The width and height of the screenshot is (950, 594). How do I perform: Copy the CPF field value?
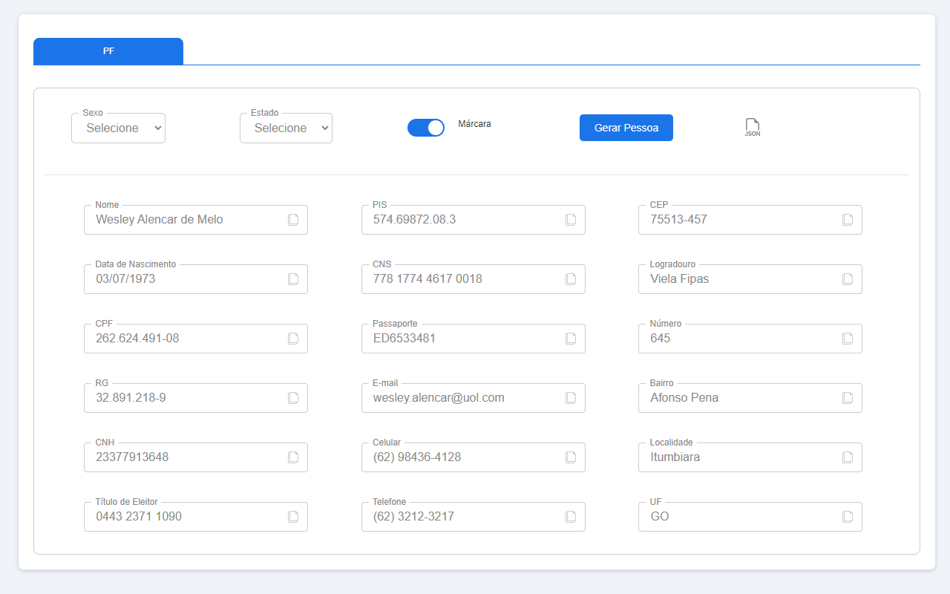click(293, 339)
